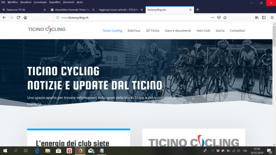The width and height of the screenshot is (276, 155).
Task: Click the Ticino Cycling header logo
Action: 47,30
